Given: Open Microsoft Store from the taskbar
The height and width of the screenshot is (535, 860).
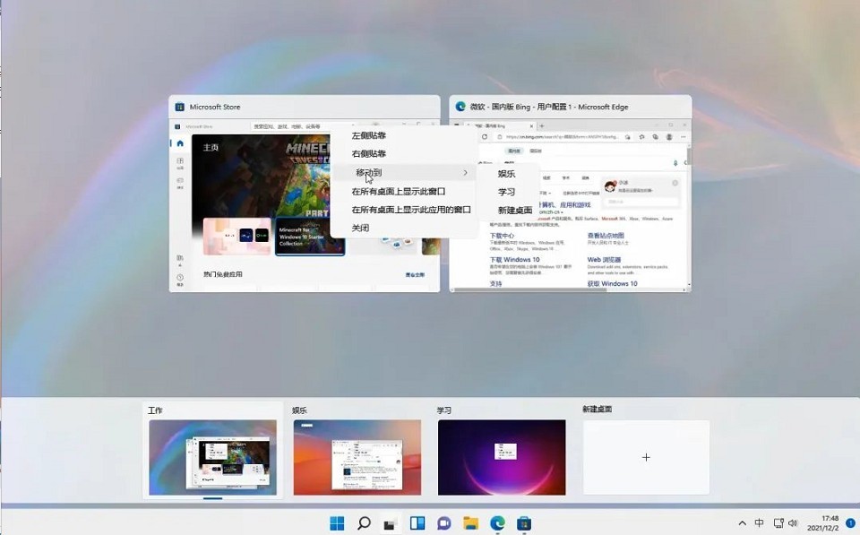Looking at the screenshot, I should pyautogui.click(x=524, y=523).
